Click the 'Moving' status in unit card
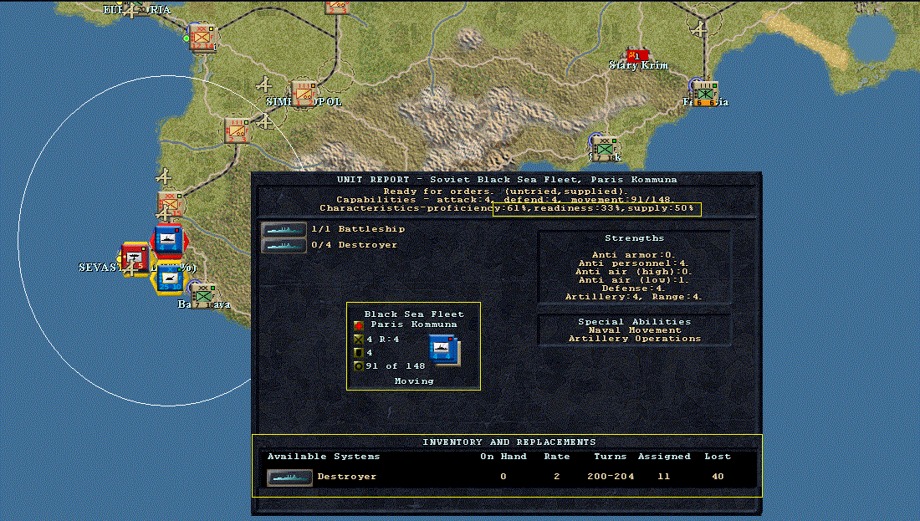 (414, 381)
